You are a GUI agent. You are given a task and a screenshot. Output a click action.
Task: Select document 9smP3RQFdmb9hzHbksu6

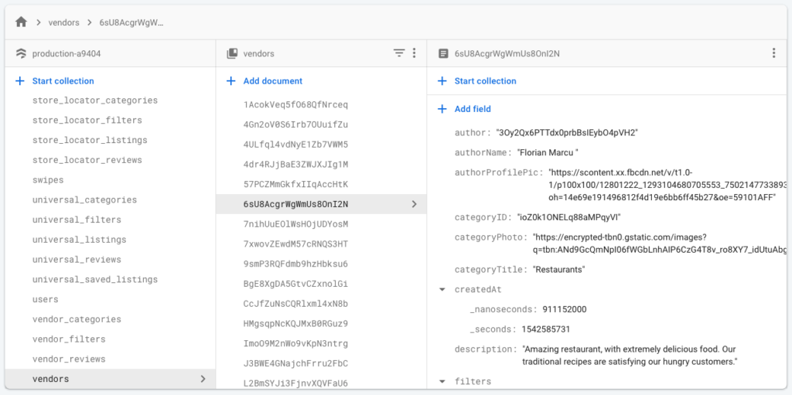[295, 264]
